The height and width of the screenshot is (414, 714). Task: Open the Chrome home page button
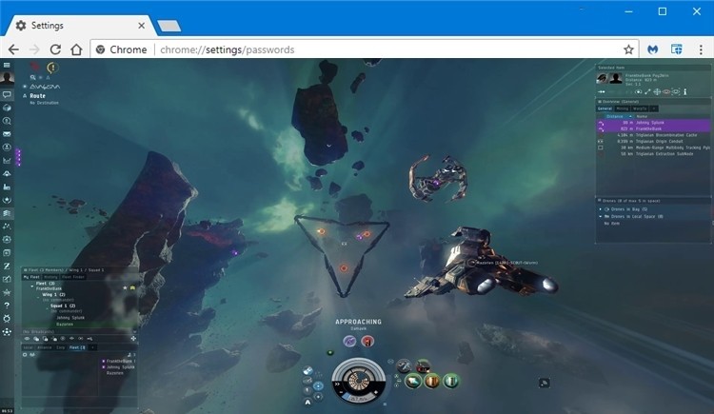pos(76,49)
